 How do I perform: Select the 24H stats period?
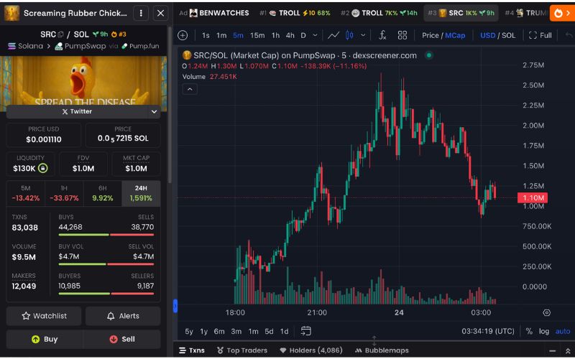coord(141,193)
